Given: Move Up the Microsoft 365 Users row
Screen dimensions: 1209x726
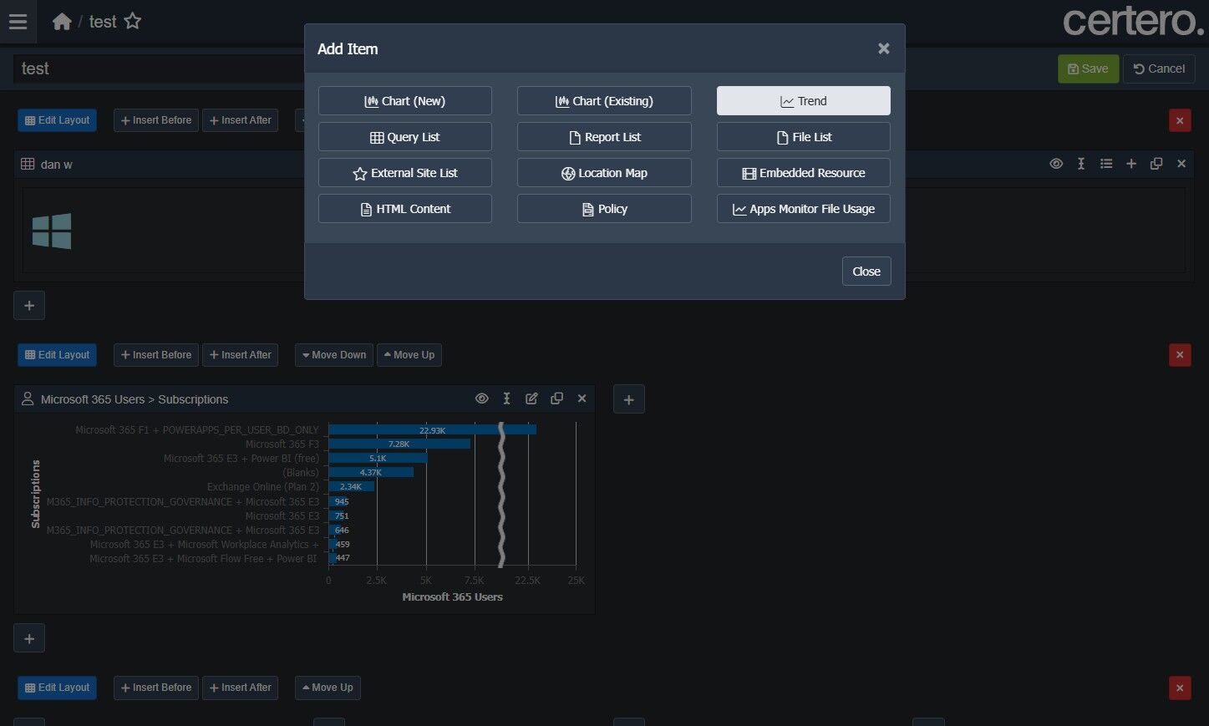Looking at the screenshot, I should click(409, 355).
